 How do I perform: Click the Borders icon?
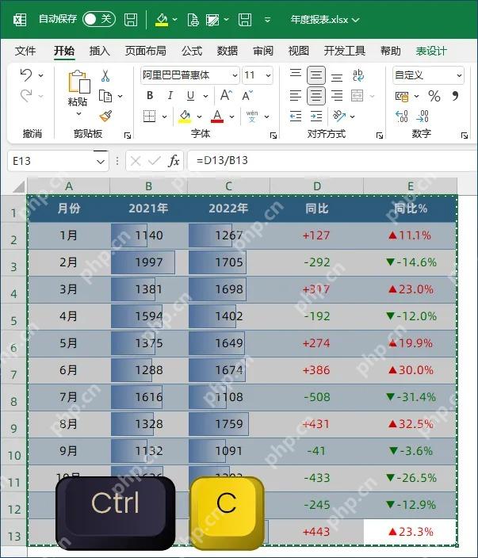pyautogui.click(x=150, y=116)
